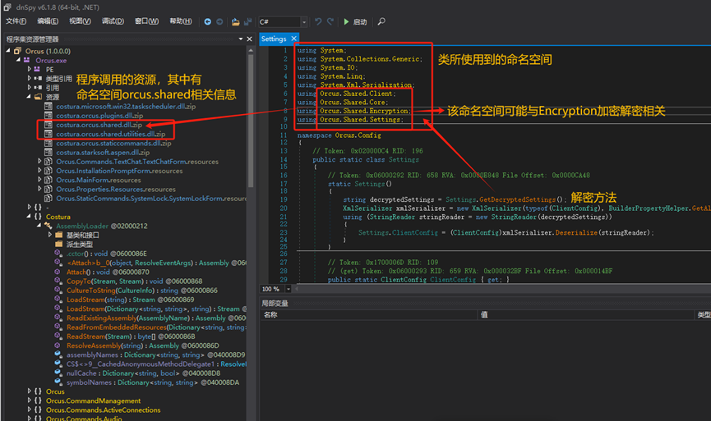The width and height of the screenshot is (711, 421).
Task: Select Orcus.Properties.Resources.resources item
Action: [116, 190]
